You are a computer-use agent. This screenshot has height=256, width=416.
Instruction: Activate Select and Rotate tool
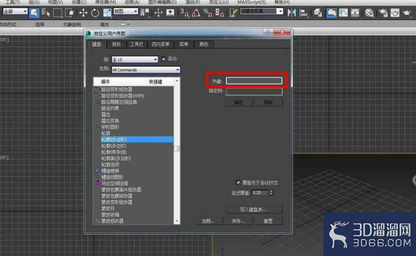(95, 12)
